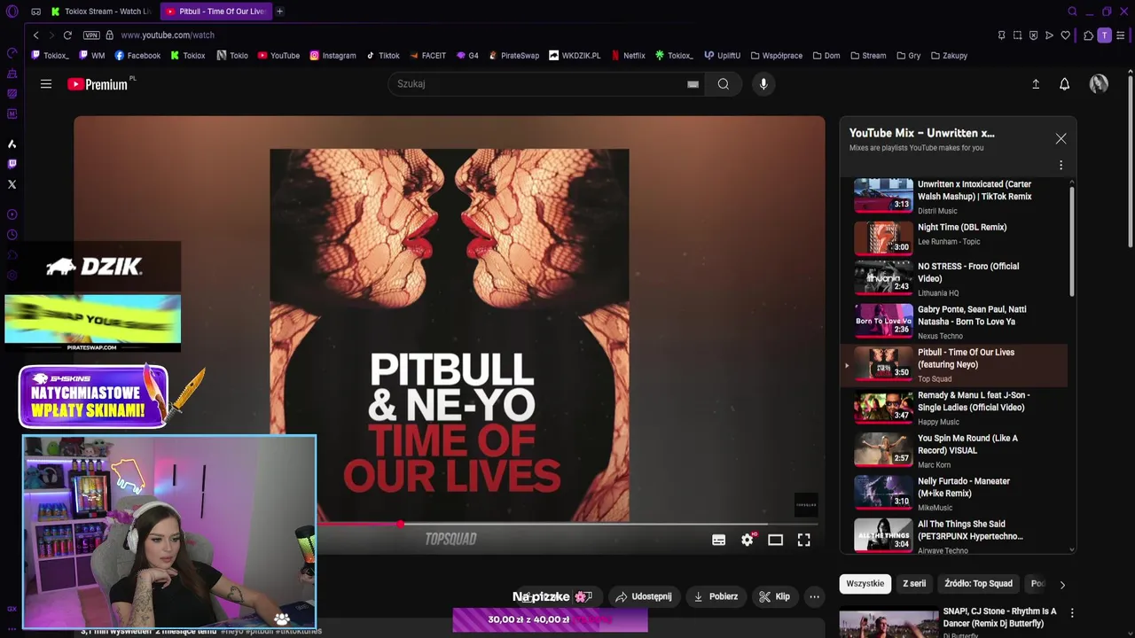This screenshot has height=638, width=1135.
Task: Open the FACEIT bookmark
Action: tap(427, 56)
